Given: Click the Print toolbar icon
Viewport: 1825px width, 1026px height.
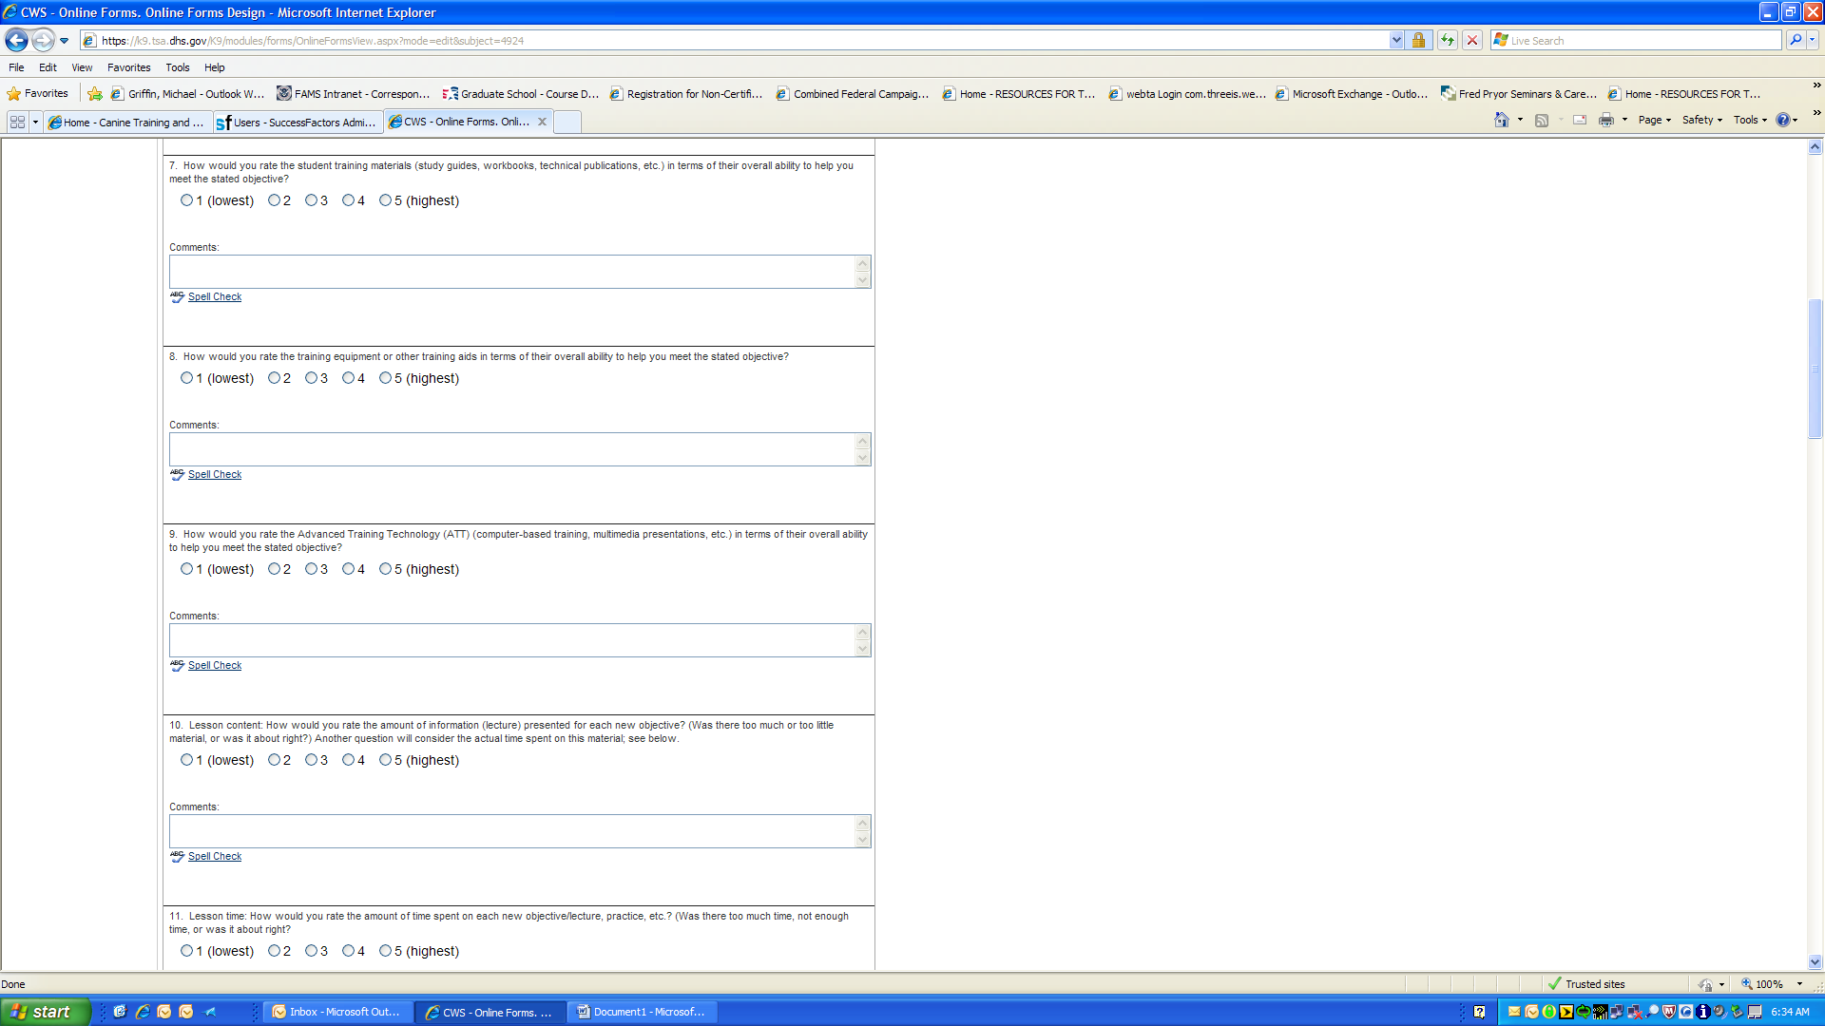Looking at the screenshot, I should point(1606,121).
